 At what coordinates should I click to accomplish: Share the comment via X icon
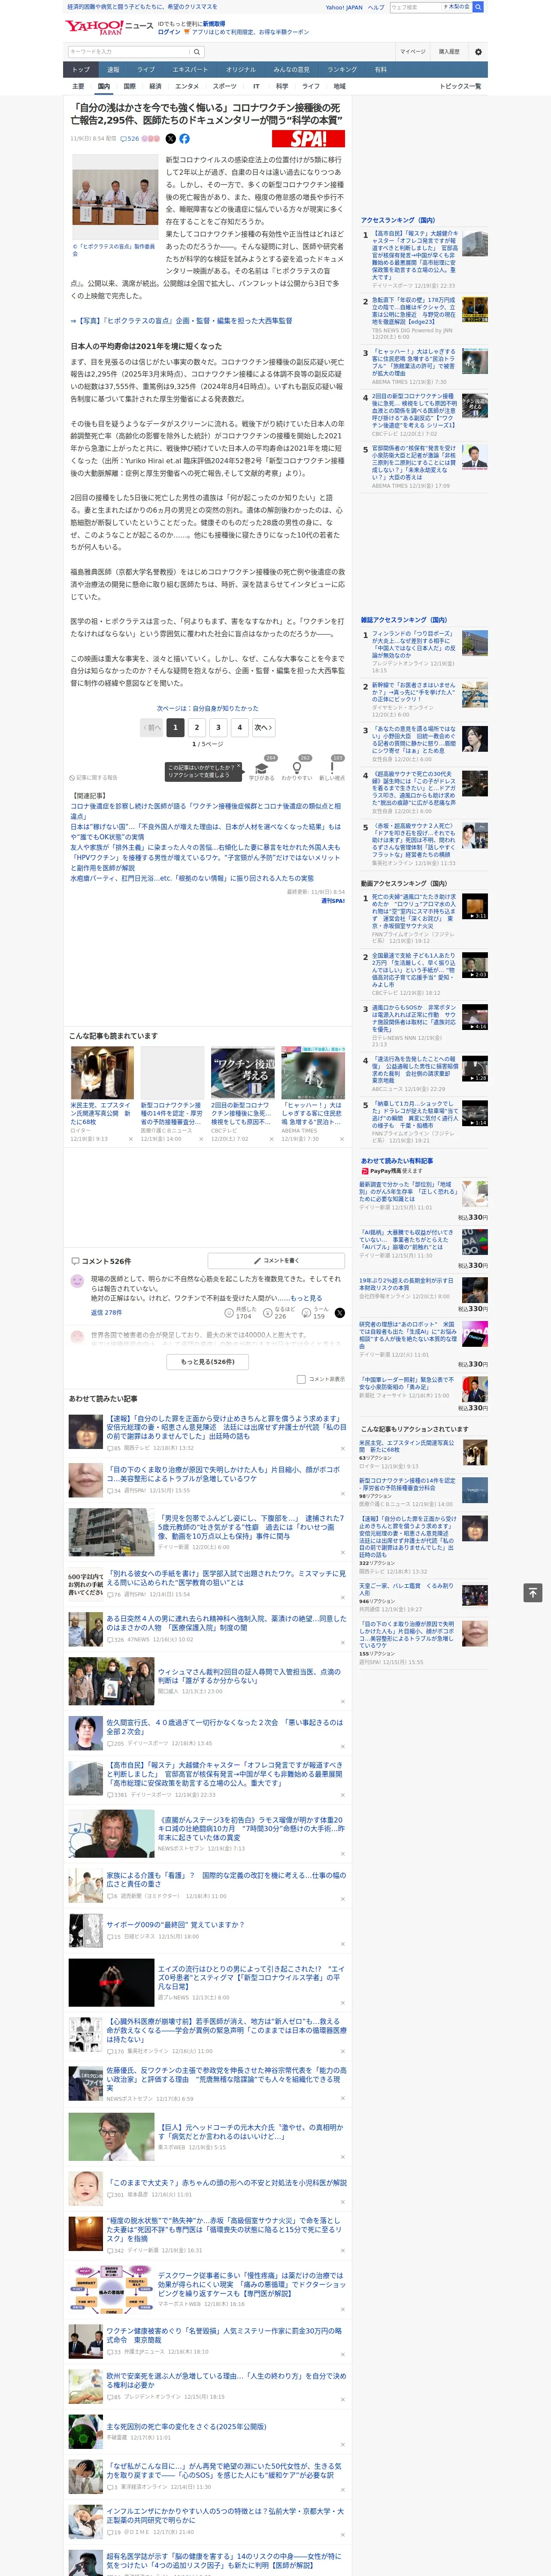[x=339, y=1312]
